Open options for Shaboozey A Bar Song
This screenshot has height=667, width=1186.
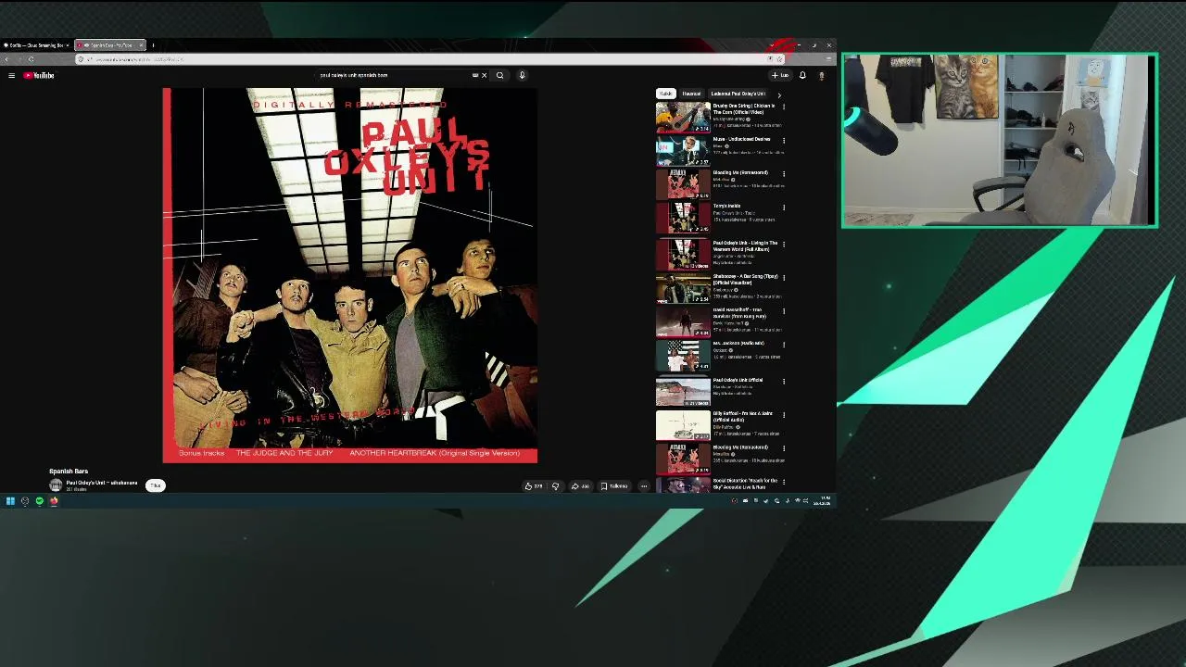click(784, 278)
